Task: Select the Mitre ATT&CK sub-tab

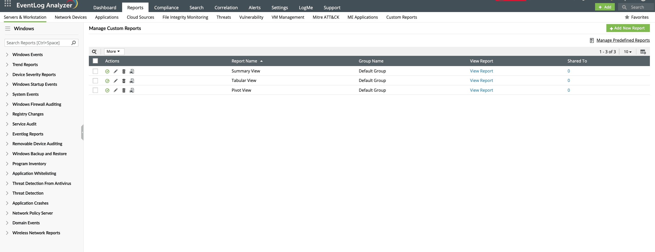Action: (326, 17)
